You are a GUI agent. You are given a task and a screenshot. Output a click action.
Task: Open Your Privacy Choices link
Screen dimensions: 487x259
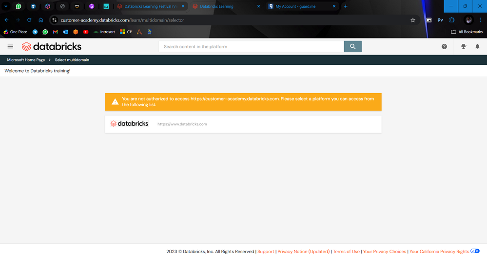385,251
